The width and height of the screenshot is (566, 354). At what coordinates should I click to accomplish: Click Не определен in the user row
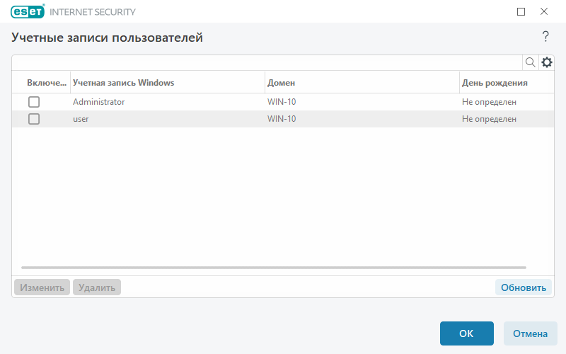489,119
